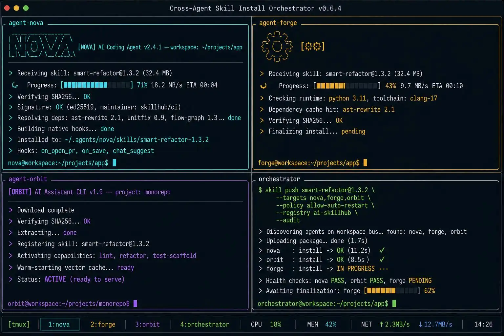Click 'refactor,' capability in agent-orbit
The image size is (504, 336).
(x=134, y=256)
